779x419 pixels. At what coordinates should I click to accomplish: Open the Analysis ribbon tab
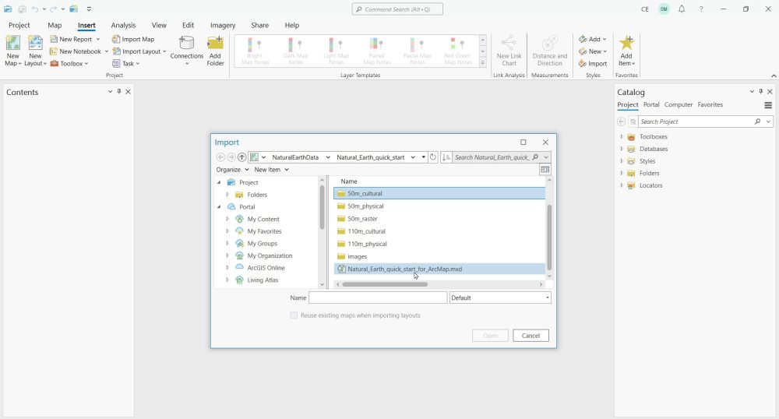[123, 26]
